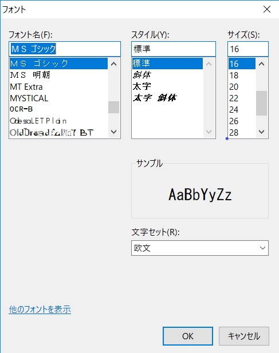Select OdessaLET Plain font
The height and width of the screenshot is (353, 279).
coord(58,121)
